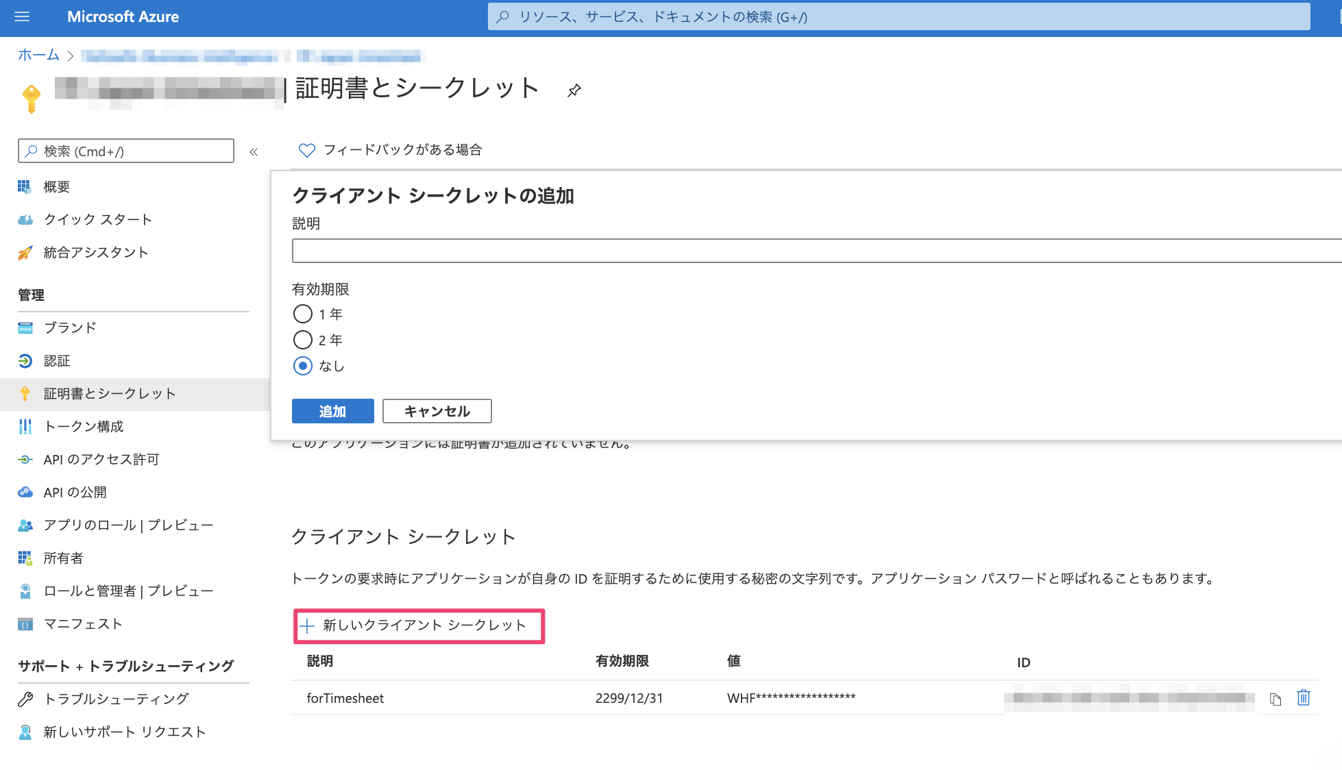1342x770 pixels.
Task: Delete the forTimesheet secret via trash icon
Action: (x=1303, y=698)
